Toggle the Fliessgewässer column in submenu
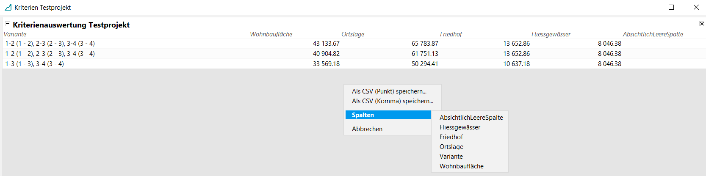This screenshot has width=706, height=176. tap(460, 127)
